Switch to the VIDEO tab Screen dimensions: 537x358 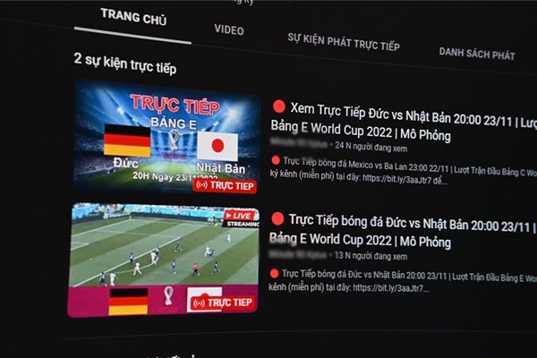(229, 30)
